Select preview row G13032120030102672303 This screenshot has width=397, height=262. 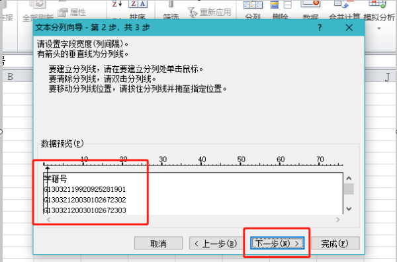click(85, 210)
